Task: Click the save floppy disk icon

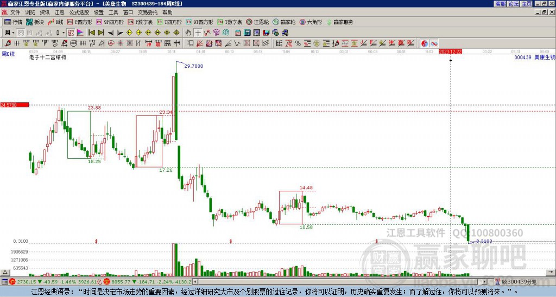Action: [266, 33]
